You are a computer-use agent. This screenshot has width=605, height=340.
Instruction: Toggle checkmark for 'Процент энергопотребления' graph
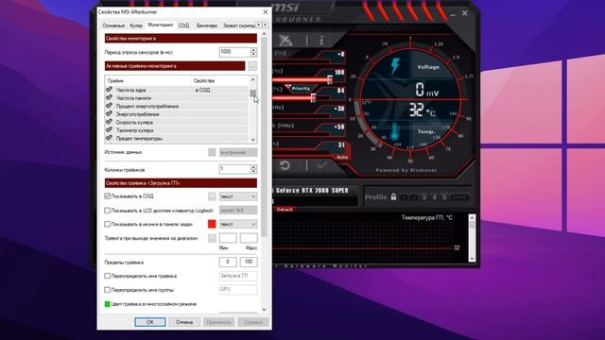109,106
